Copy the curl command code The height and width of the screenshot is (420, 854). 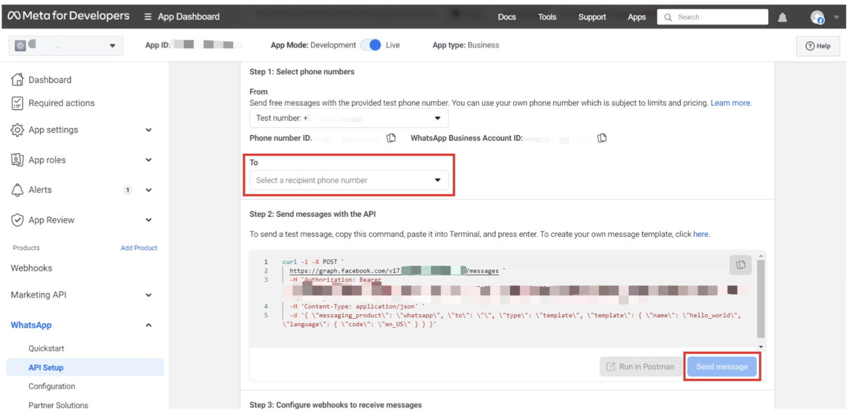[x=740, y=265]
